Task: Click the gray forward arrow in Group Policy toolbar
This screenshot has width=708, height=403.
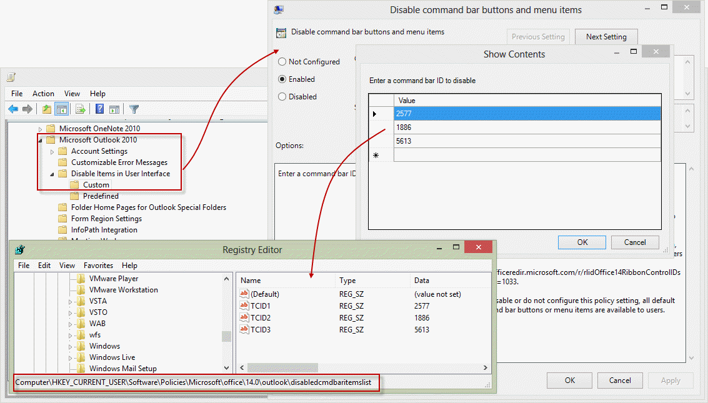Action: pyautogui.click(x=27, y=109)
